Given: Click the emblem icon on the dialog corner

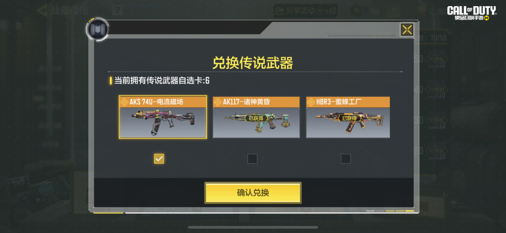Looking at the screenshot, I should [x=97, y=29].
